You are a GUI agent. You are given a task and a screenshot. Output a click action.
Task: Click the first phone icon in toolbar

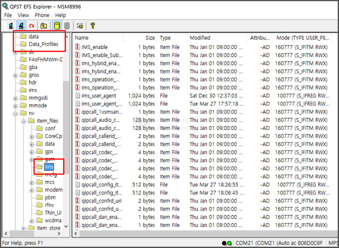click(11, 26)
